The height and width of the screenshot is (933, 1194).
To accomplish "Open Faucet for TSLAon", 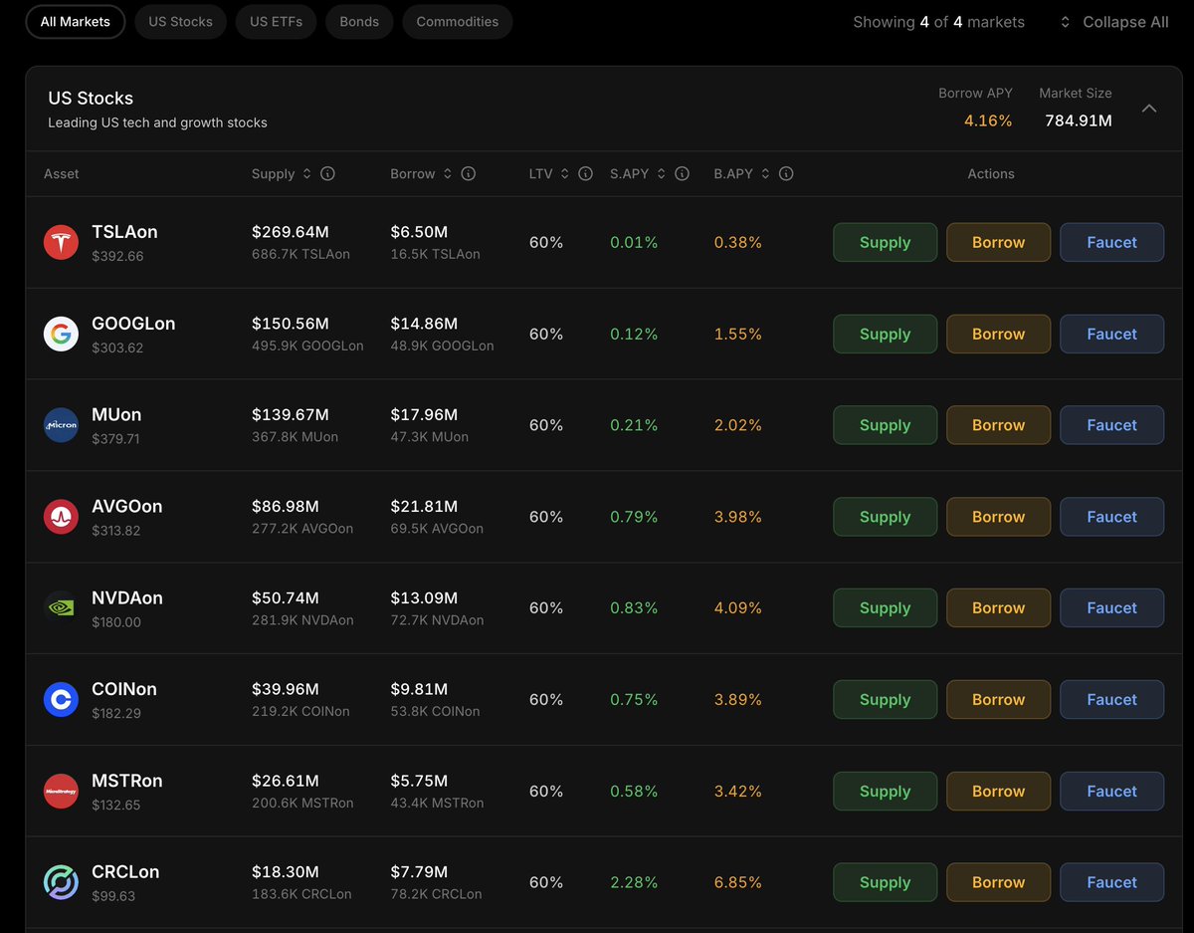I will (x=1111, y=242).
